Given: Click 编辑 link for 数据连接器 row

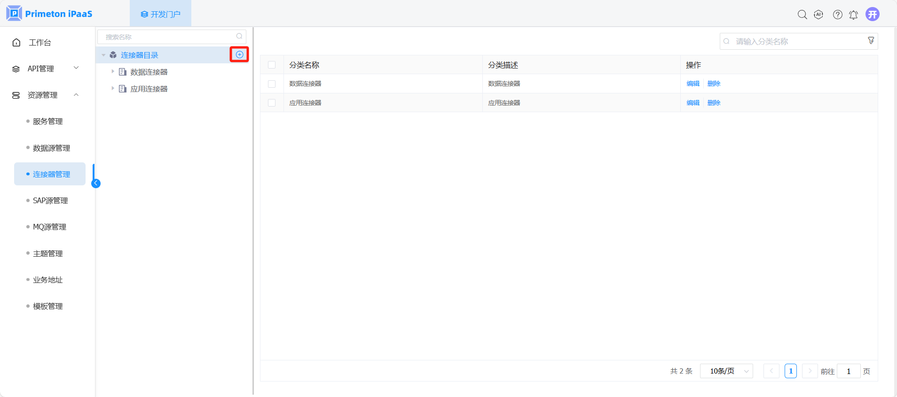Looking at the screenshot, I should pos(692,84).
